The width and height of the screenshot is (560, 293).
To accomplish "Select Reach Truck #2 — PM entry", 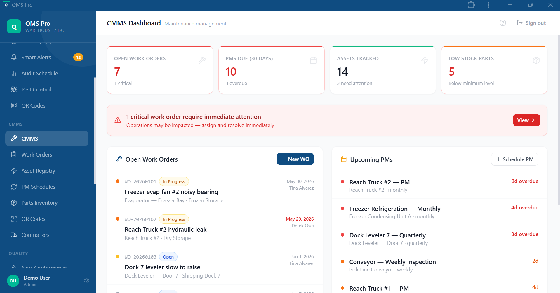I will point(439,185).
